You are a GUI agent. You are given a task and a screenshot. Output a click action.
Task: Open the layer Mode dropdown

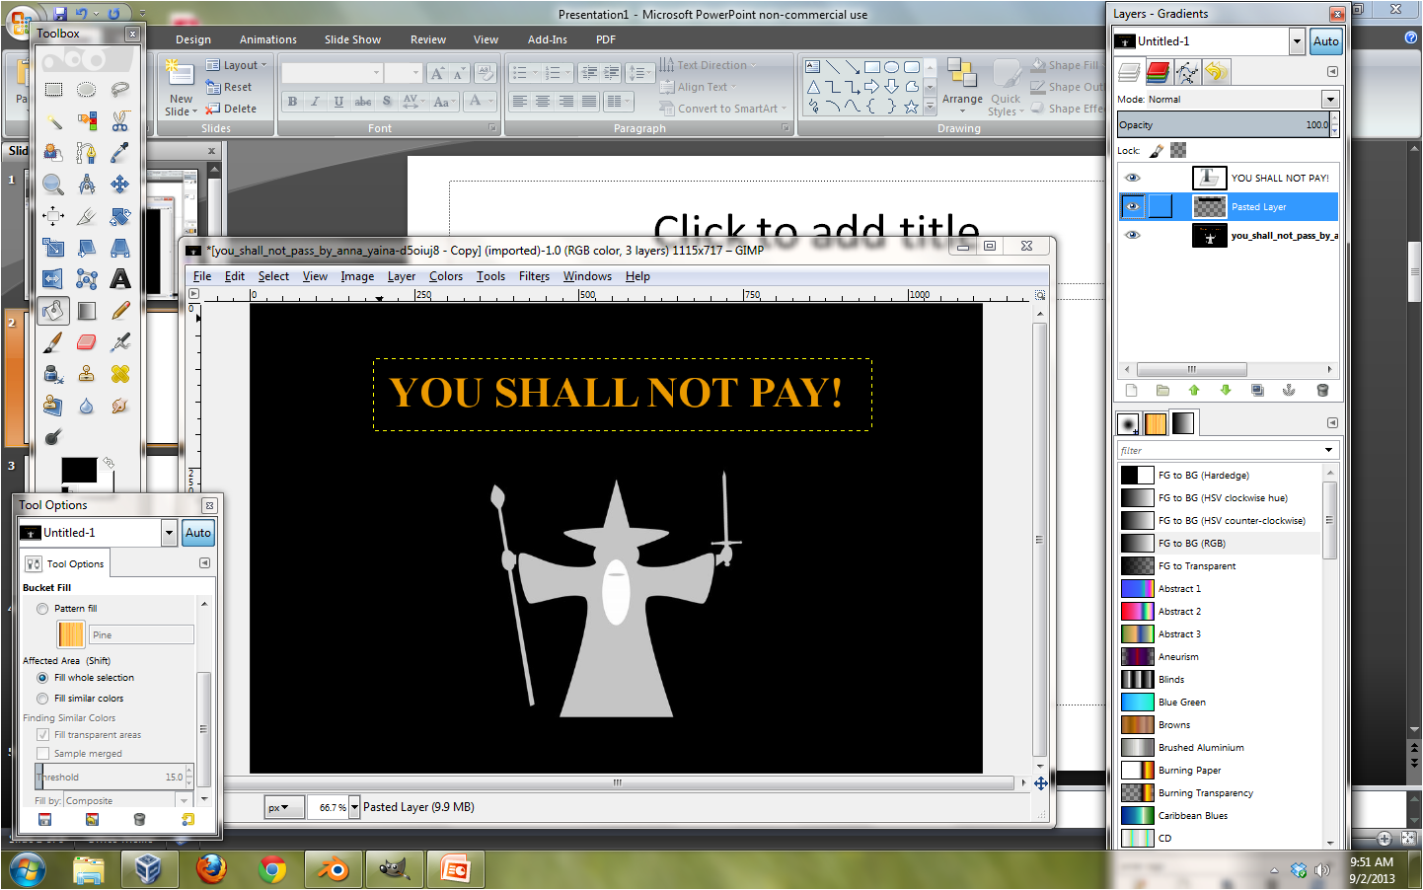coord(1330,100)
